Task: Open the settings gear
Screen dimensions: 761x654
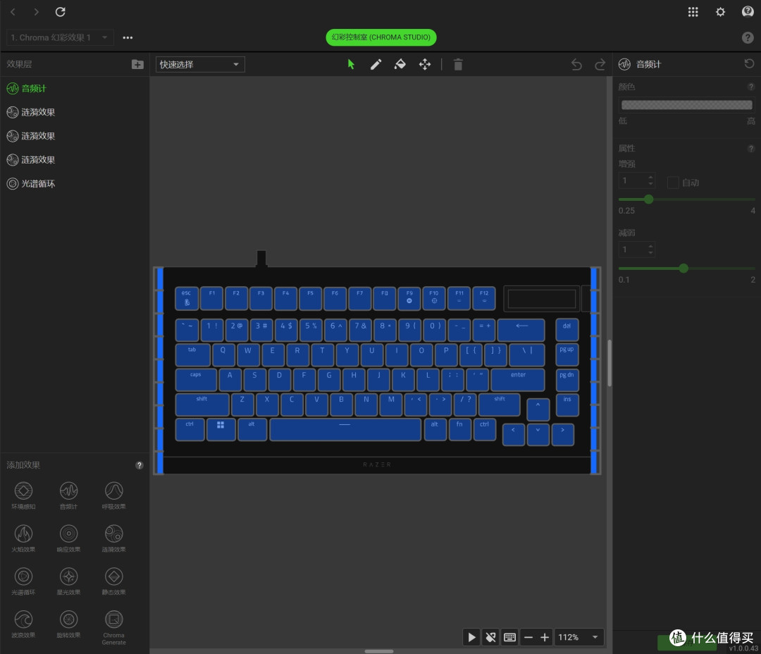Action: coord(720,12)
